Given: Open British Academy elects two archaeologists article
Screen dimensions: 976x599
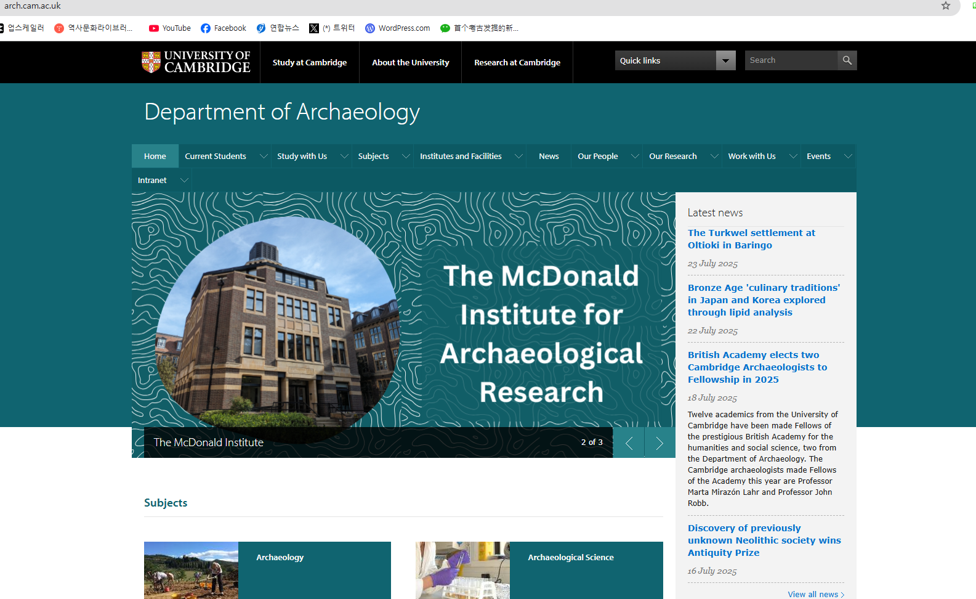Looking at the screenshot, I should pyautogui.click(x=757, y=367).
